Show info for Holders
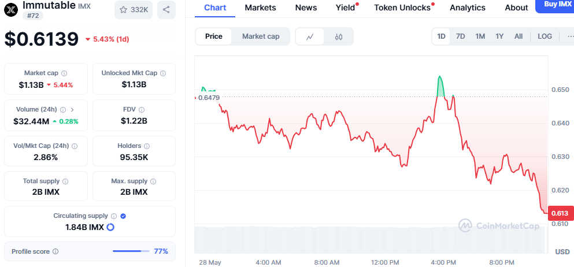The image size is (574, 267). point(147,146)
